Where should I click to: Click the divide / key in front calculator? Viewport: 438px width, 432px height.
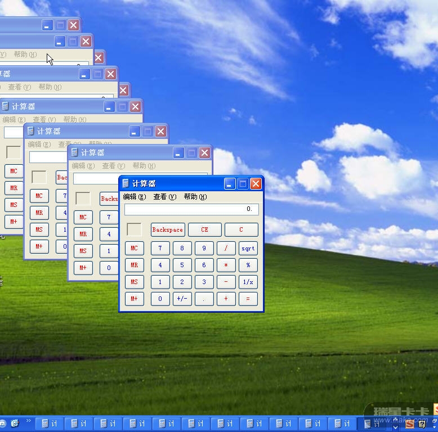pyautogui.click(x=226, y=248)
